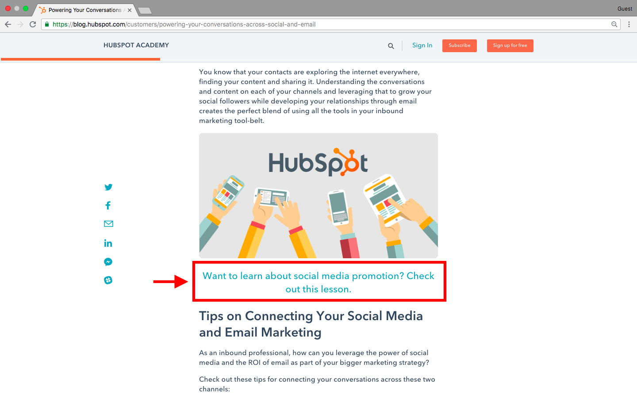Select the Powering Your Conversations tab

[x=84, y=10]
